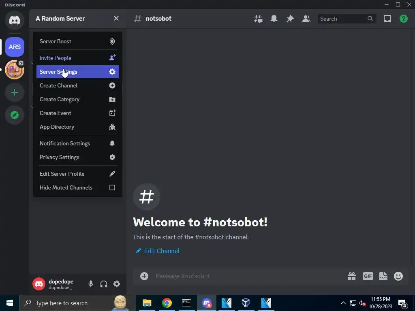This screenshot has width=415, height=311.
Task: Open Explore Discoverable Servers compass icon
Action: [15, 115]
